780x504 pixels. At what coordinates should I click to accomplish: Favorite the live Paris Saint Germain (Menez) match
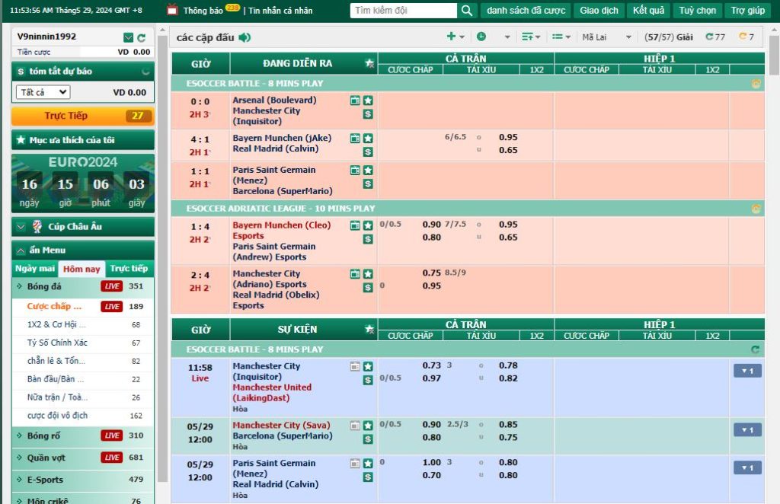pyautogui.click(x=368, y=170)
